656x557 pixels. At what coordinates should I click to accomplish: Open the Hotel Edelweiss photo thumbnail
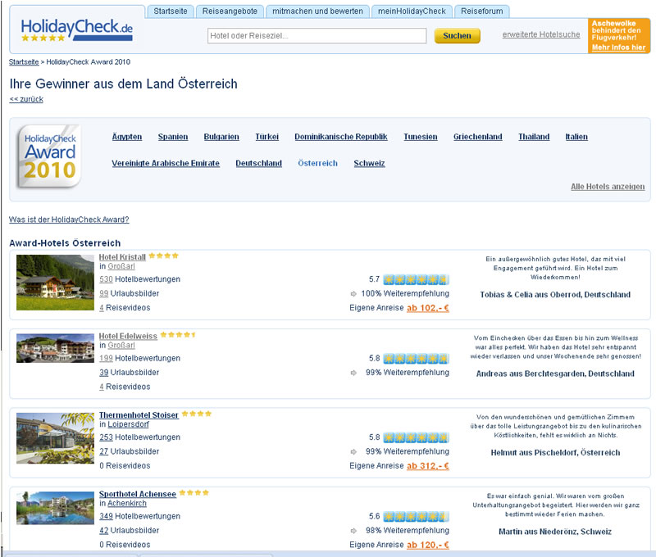[x=55, y=348]
